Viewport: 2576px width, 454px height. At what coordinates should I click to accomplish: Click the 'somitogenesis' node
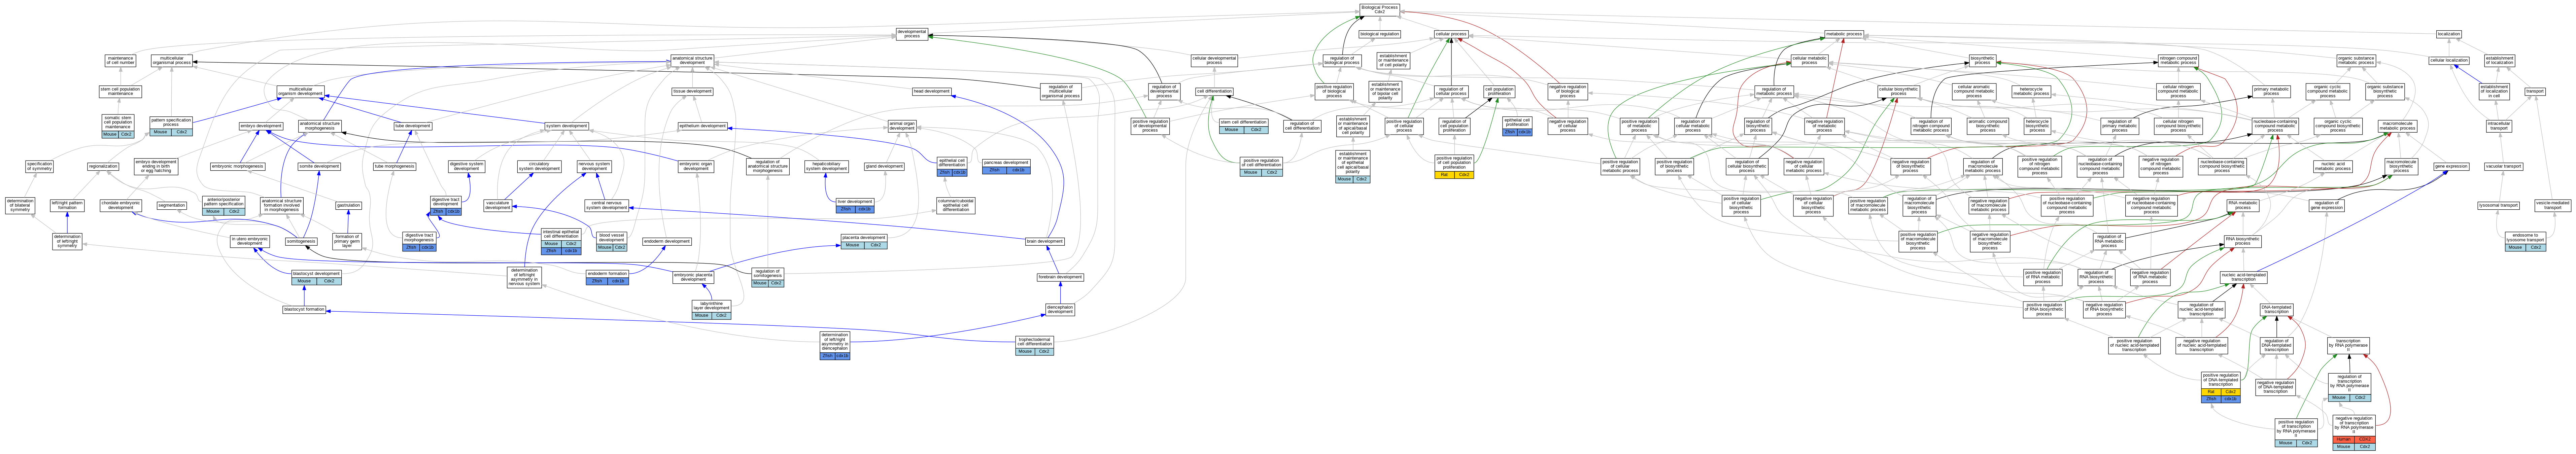pos(301,241)
